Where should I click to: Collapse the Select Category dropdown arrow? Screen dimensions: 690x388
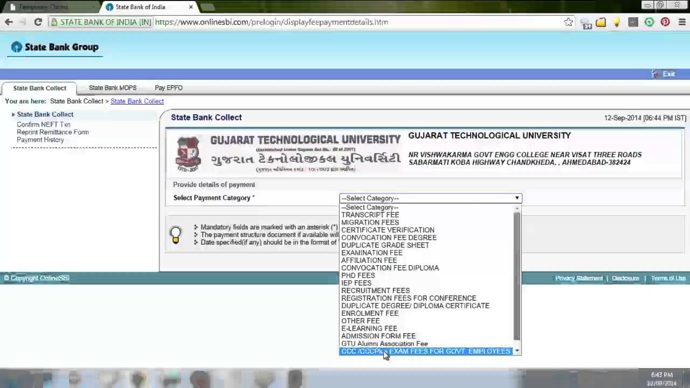click(517, 198)
